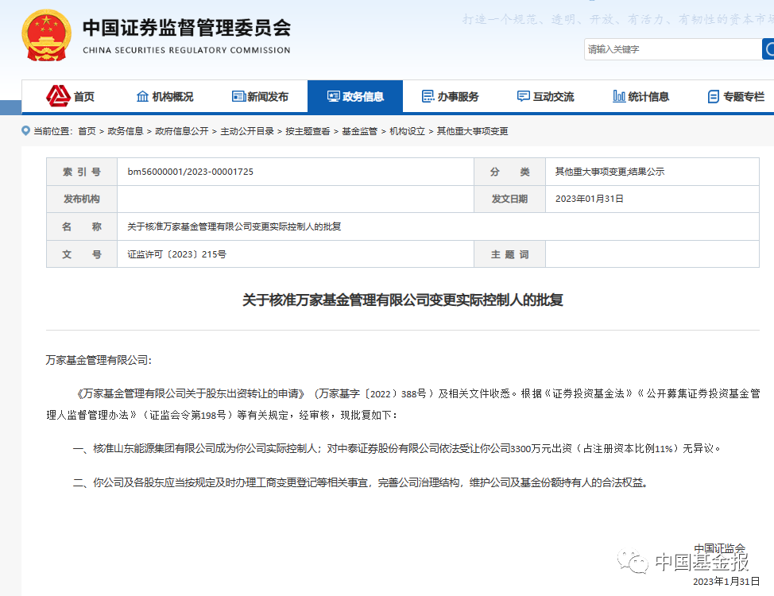This screenshot has width=774, height=596.
Task: Open 主动公开目录 breadcrumb link
Action: coord(247,131)
